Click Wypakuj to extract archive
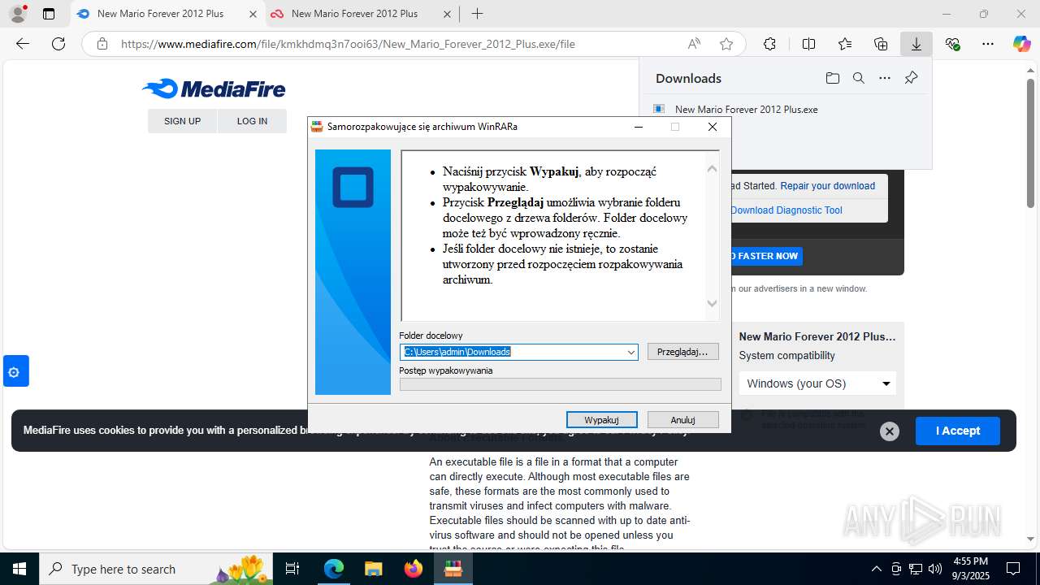This screenshot has width=1040, height=585. pyautogui.click(x=601, y=420)
